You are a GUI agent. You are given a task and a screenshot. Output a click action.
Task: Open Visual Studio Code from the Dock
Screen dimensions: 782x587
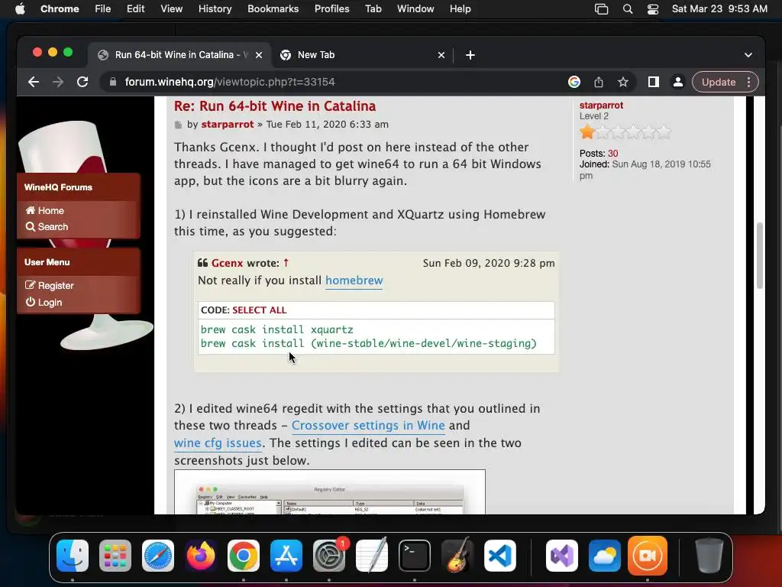[500, 556]
